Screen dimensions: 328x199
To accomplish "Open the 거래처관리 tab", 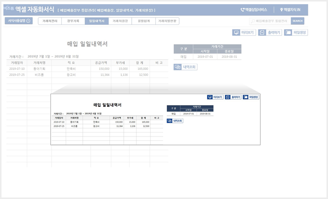I will tap(50, 21).
